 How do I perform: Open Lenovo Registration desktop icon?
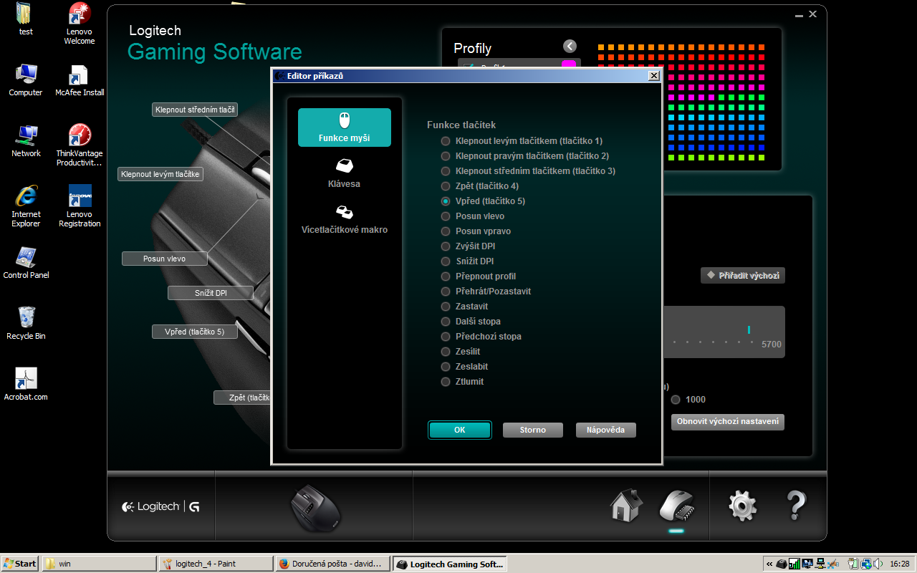80,206
